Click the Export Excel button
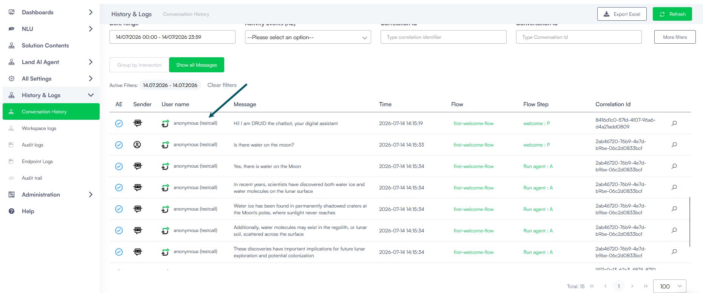This screenshot has height=293, width=703. coord(622,14)
